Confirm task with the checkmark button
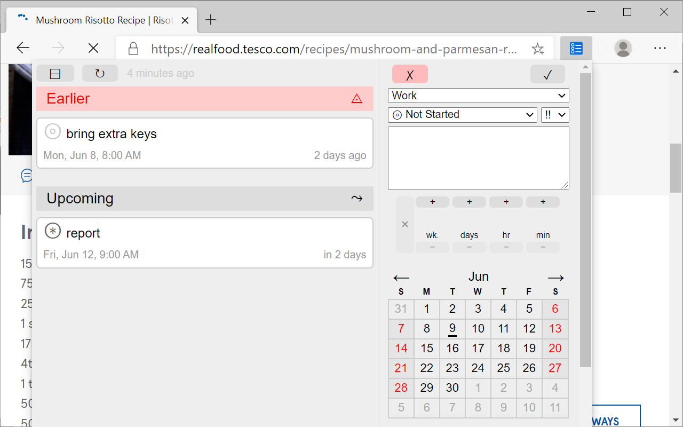683x427 pixels. coord(547,75)
